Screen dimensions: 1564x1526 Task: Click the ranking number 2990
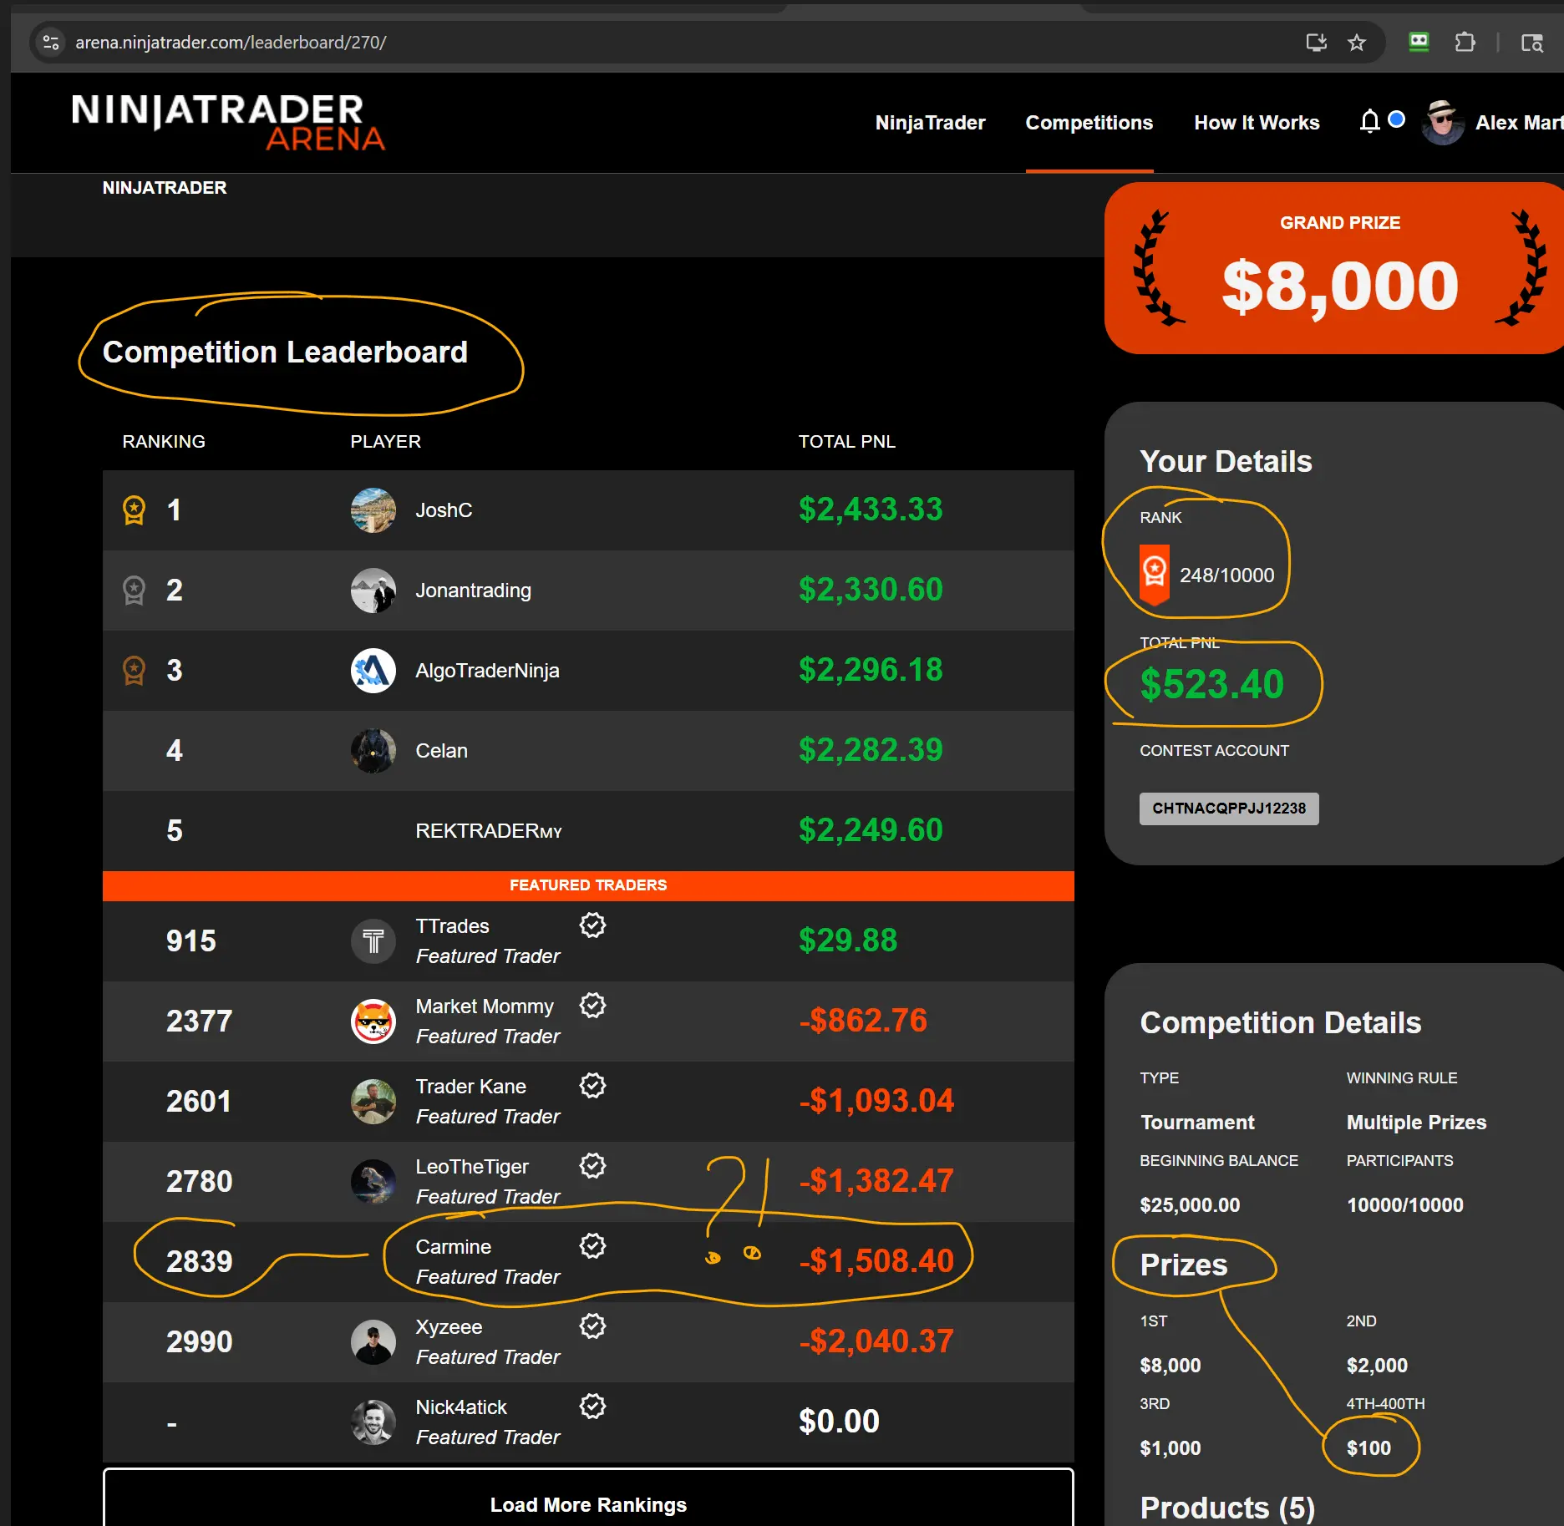click(199, 1342)
